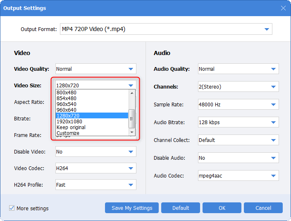Pick the highlighted 1280x720 option
The width and height of the screenshot is (291, 221).
(x=92, y=115)
